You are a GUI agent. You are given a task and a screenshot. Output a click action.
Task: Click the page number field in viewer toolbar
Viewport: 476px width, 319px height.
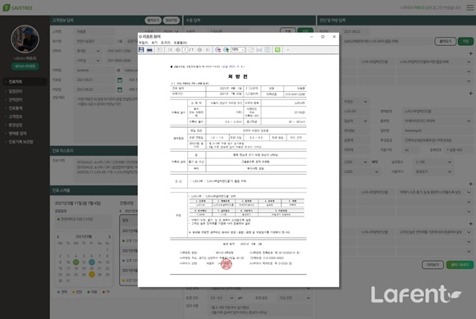tap(185, 50)
